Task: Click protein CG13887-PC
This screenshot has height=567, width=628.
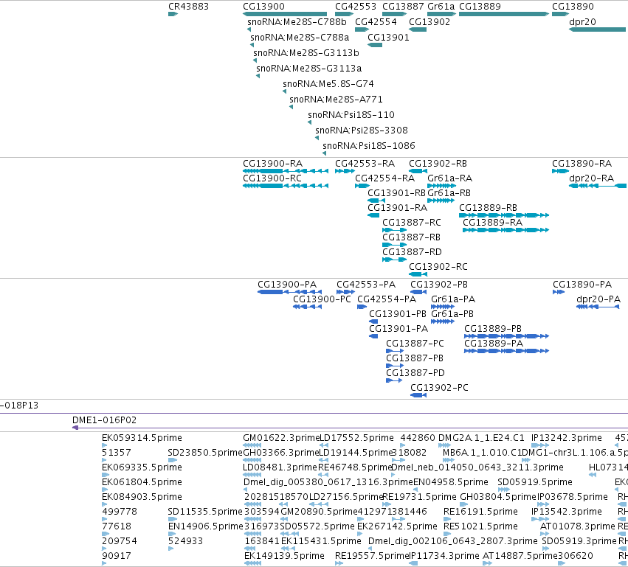Action: (x=395, y=351)
